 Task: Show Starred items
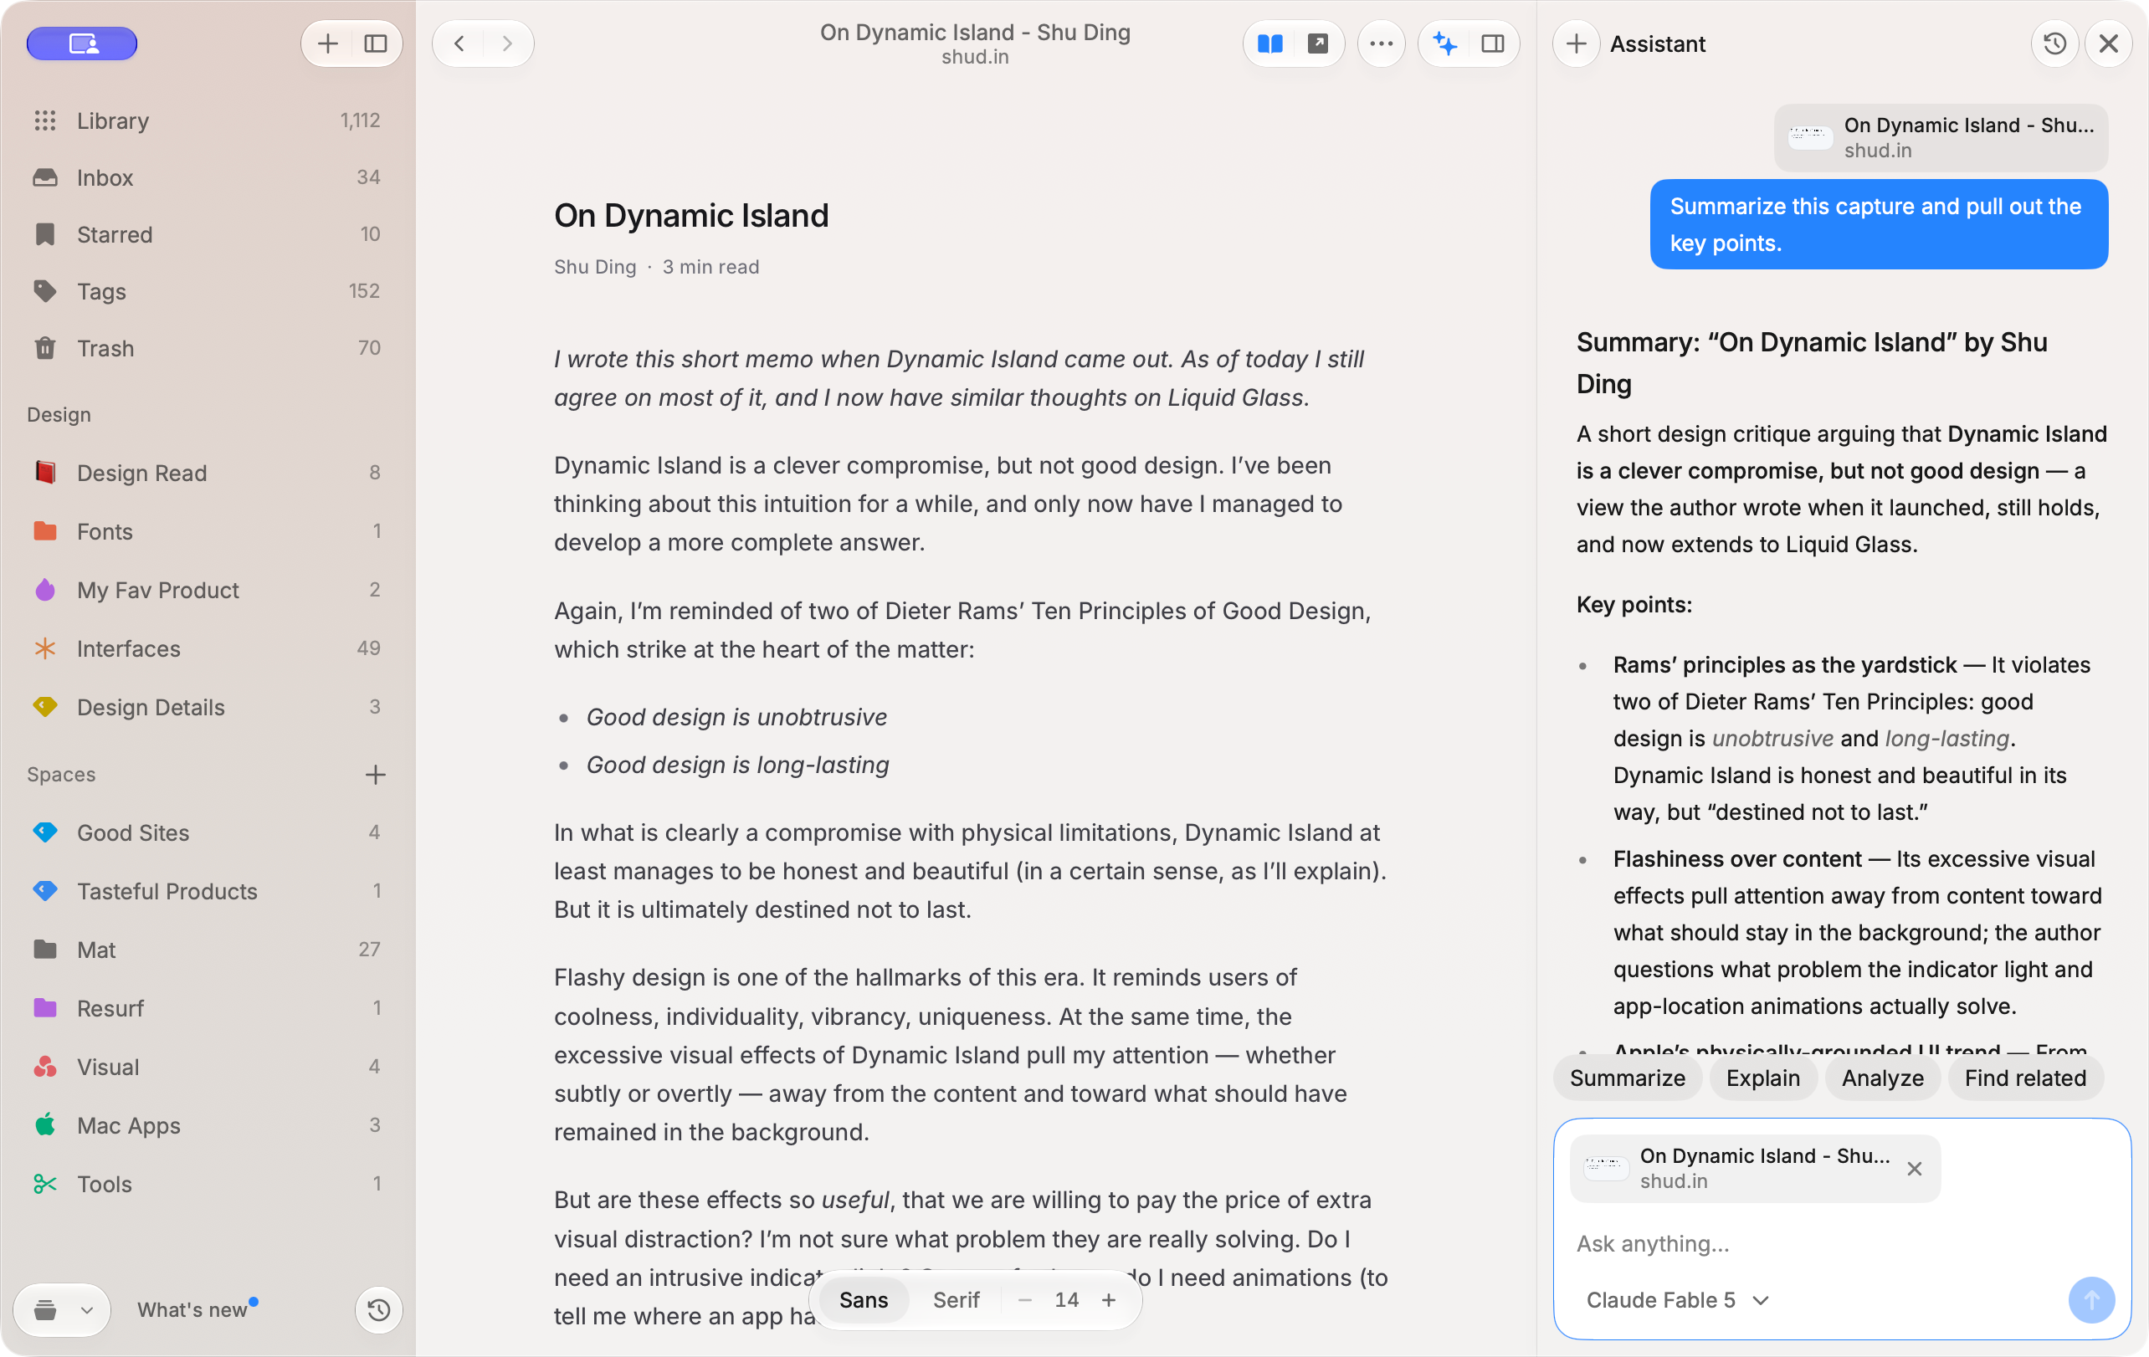tap(208, 234)
